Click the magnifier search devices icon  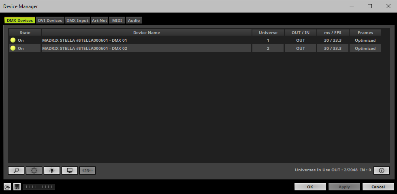(x=16, y=171)
